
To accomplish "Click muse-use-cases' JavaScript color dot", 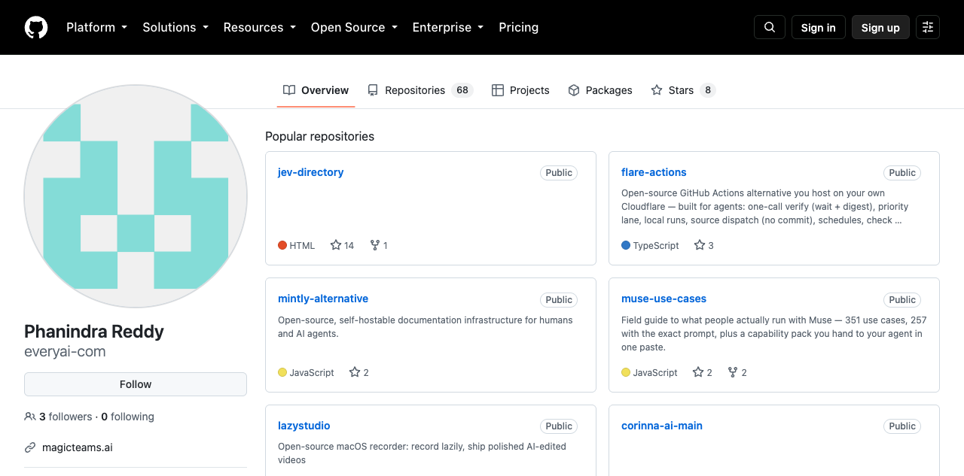I will click(626, 372).
